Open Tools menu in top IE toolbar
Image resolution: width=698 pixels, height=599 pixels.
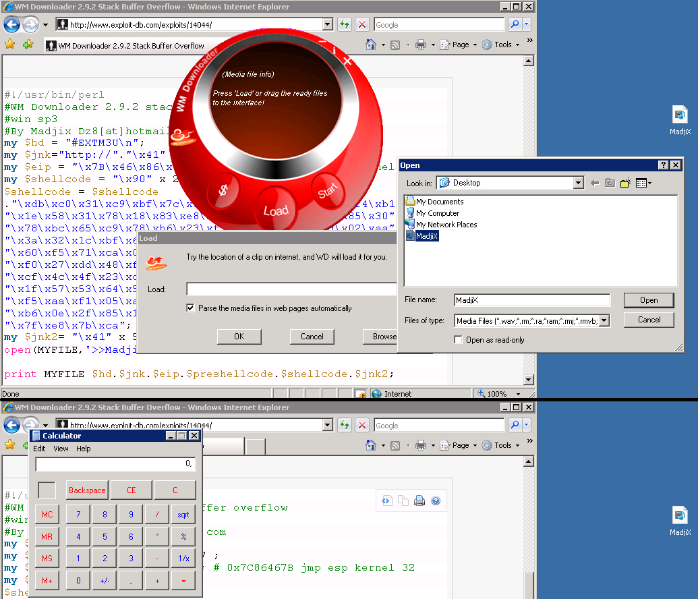(501, 45)
